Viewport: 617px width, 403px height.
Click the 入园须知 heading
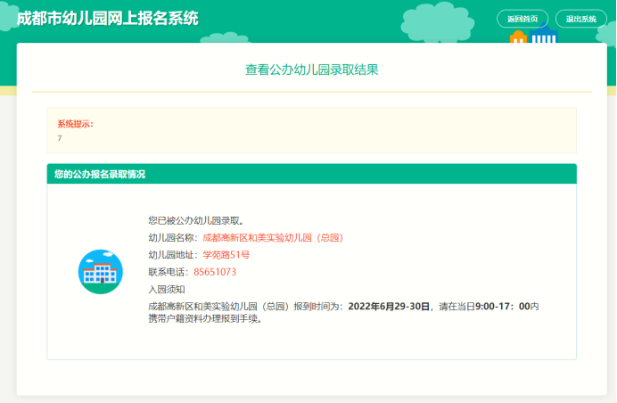(166, 289)
